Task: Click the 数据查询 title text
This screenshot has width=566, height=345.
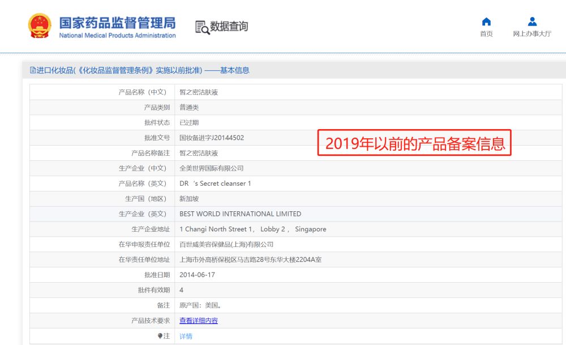Action: pyautogui.click(x=229, y=27)
